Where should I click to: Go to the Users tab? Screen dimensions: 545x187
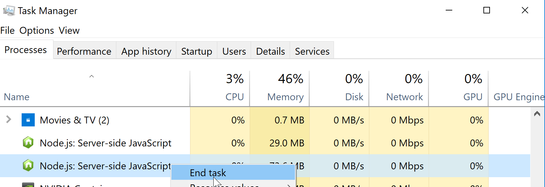234,51
